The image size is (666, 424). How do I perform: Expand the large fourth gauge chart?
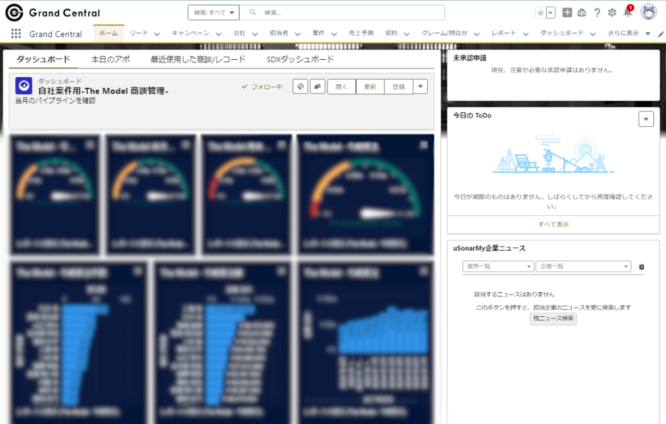(423, 145)
